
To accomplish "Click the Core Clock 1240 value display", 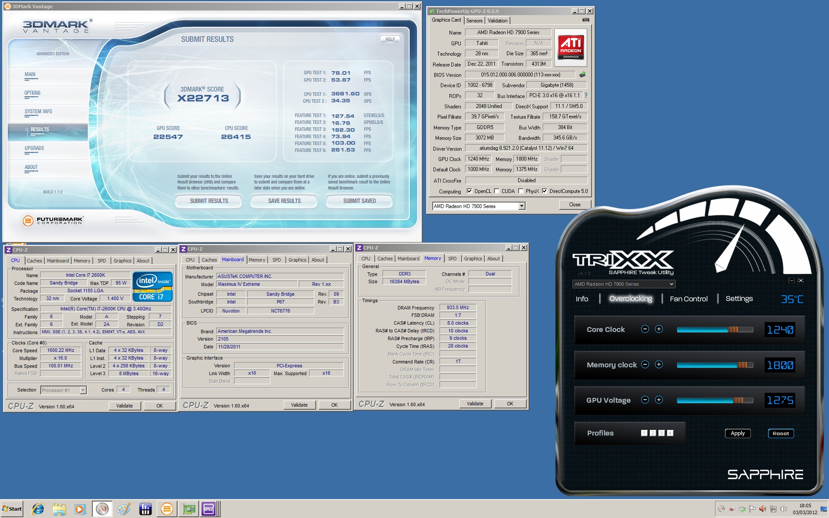I will point(780,330).
